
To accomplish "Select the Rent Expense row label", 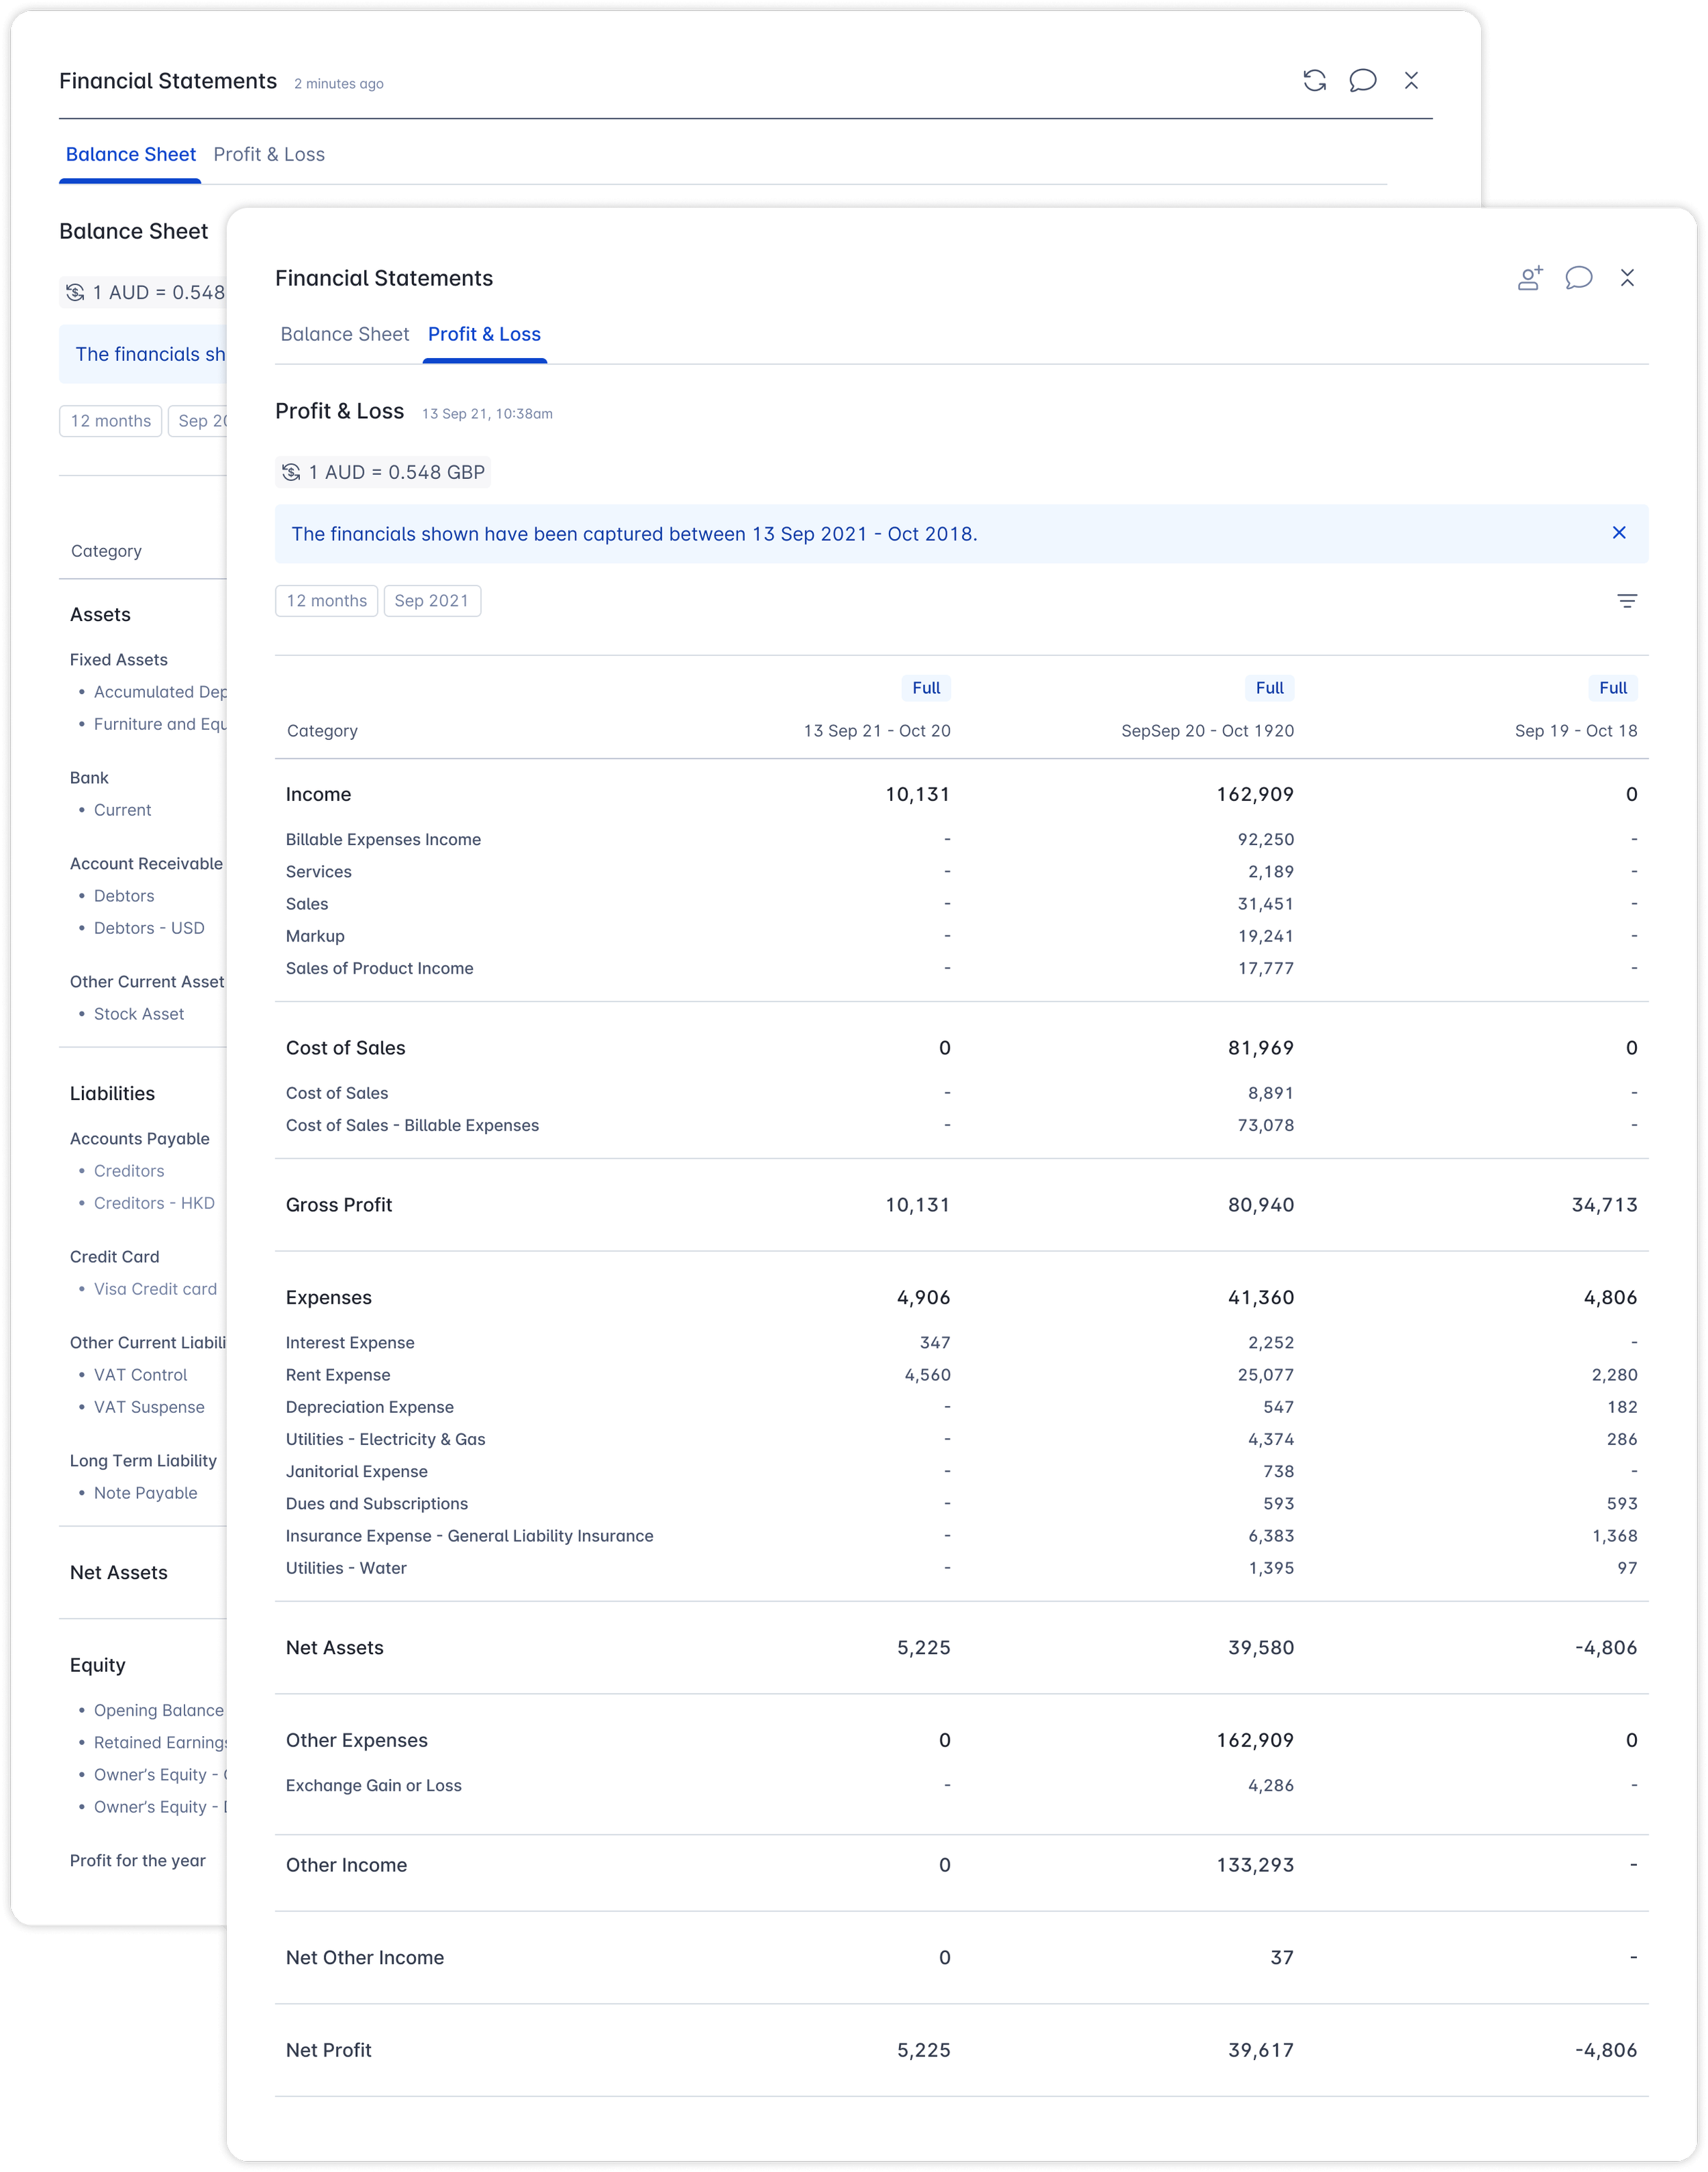I will point(338,1375).
